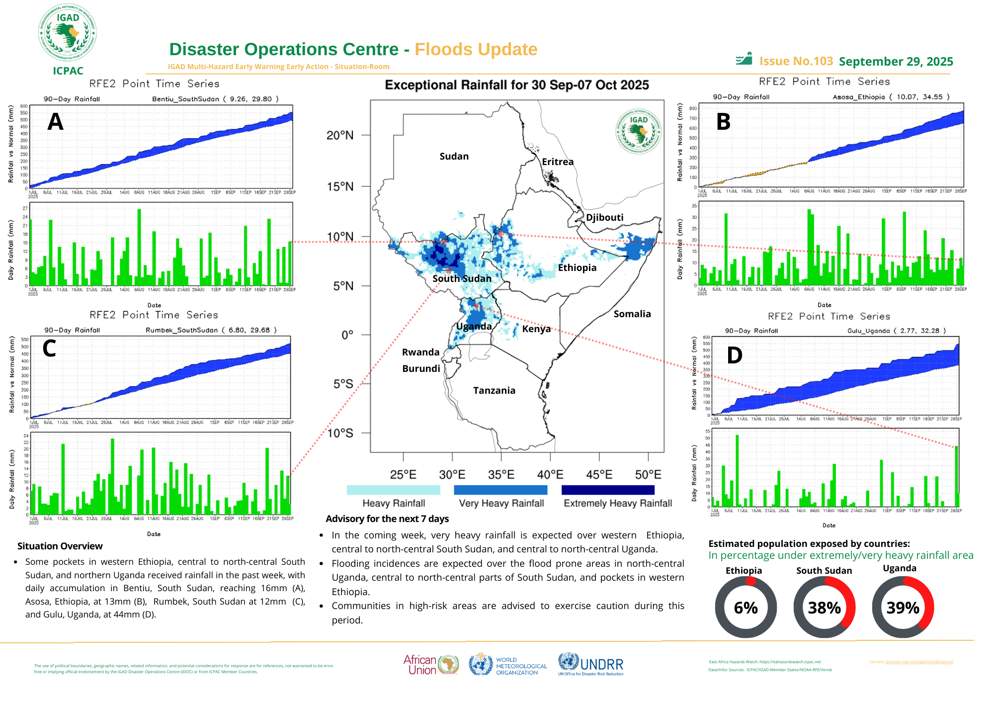Screen dimensions: 994x703
Task: Click the IGAD logo inside map
Action: tap(638, 131)
